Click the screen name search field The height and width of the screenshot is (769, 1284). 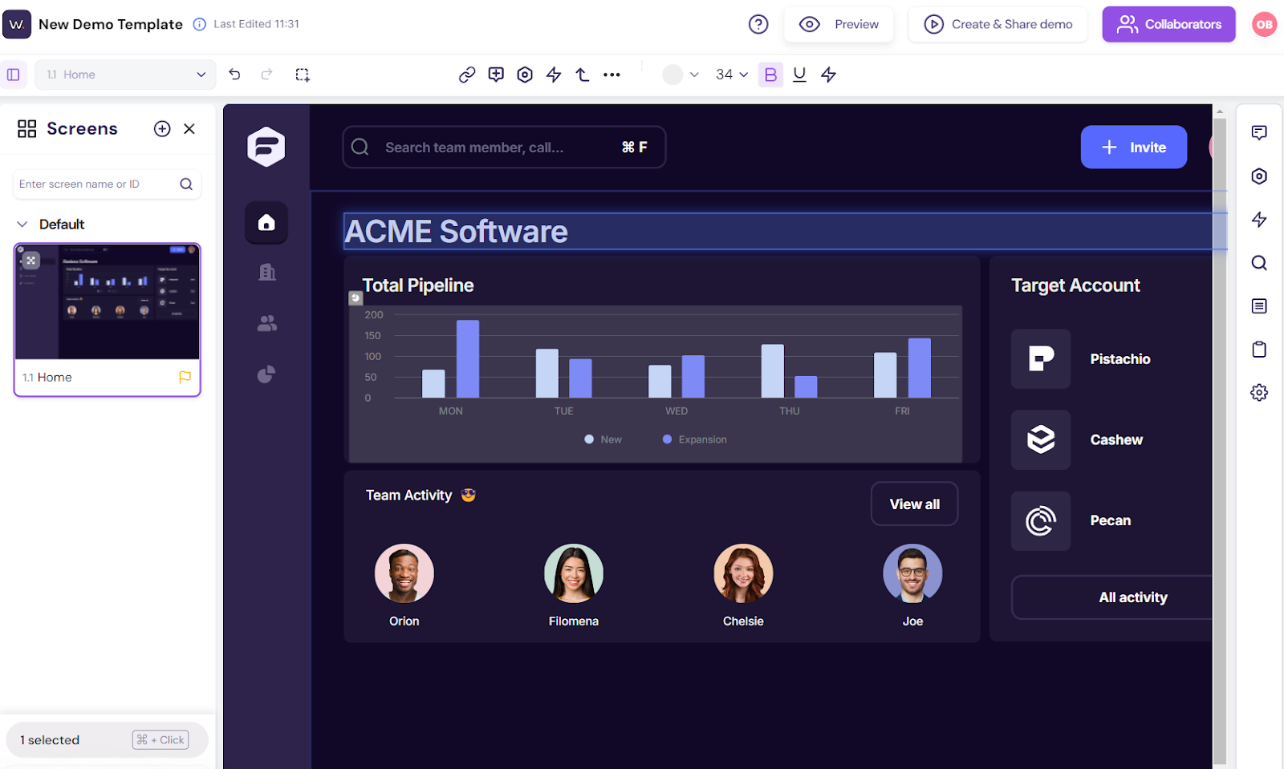pyautogui.click(x=96, y=184)
